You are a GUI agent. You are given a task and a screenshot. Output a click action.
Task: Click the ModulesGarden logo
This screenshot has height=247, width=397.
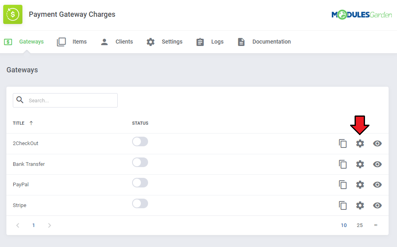361,15
